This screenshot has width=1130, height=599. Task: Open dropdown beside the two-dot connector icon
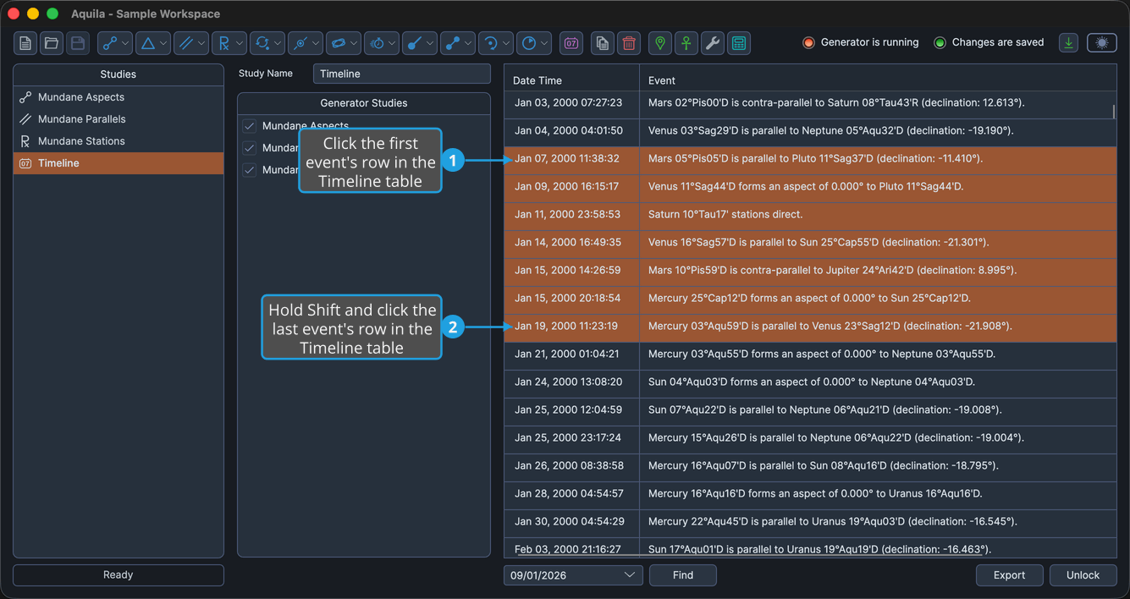(468, 43)
